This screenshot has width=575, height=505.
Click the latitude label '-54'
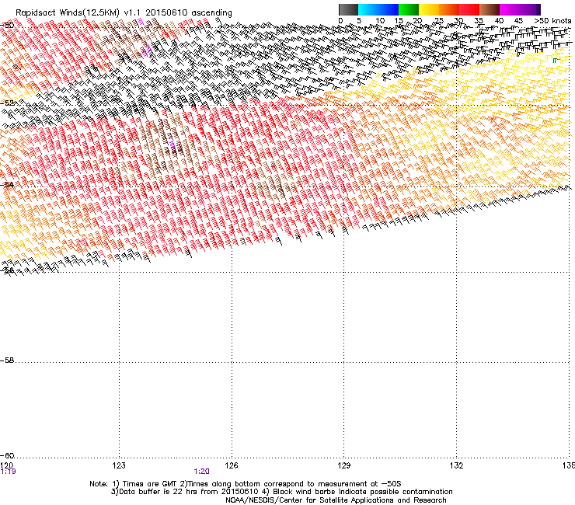[x=7, y=184]
